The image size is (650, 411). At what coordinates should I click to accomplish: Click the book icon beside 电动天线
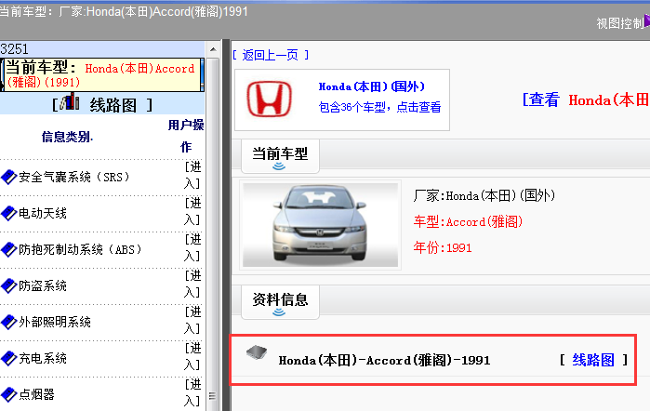tap(8, 213)
